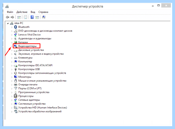
Task: Select Устройства HID (Human Interface Devices)
Action: [43, 107]
